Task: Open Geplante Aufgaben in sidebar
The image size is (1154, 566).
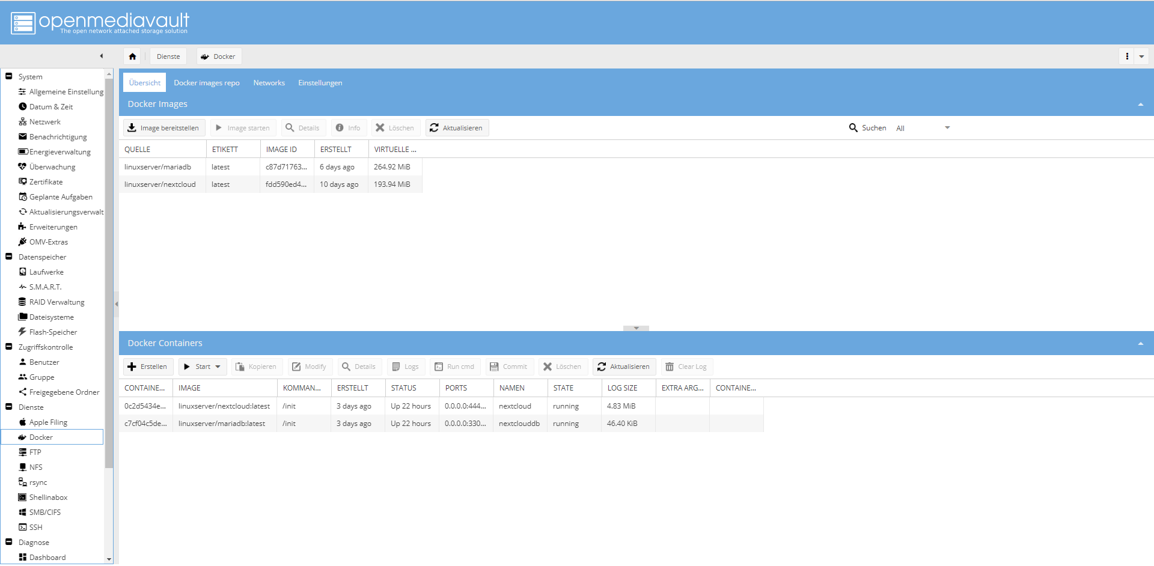Action: click(x=55, y=197)
